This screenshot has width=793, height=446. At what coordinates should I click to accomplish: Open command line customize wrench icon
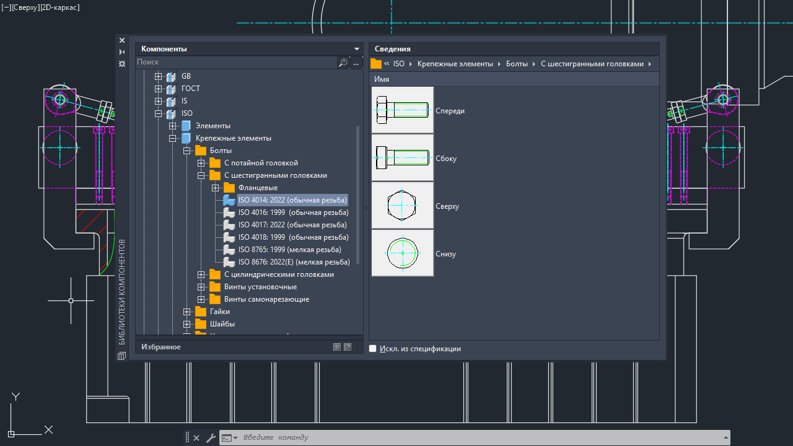coord(211,437)
